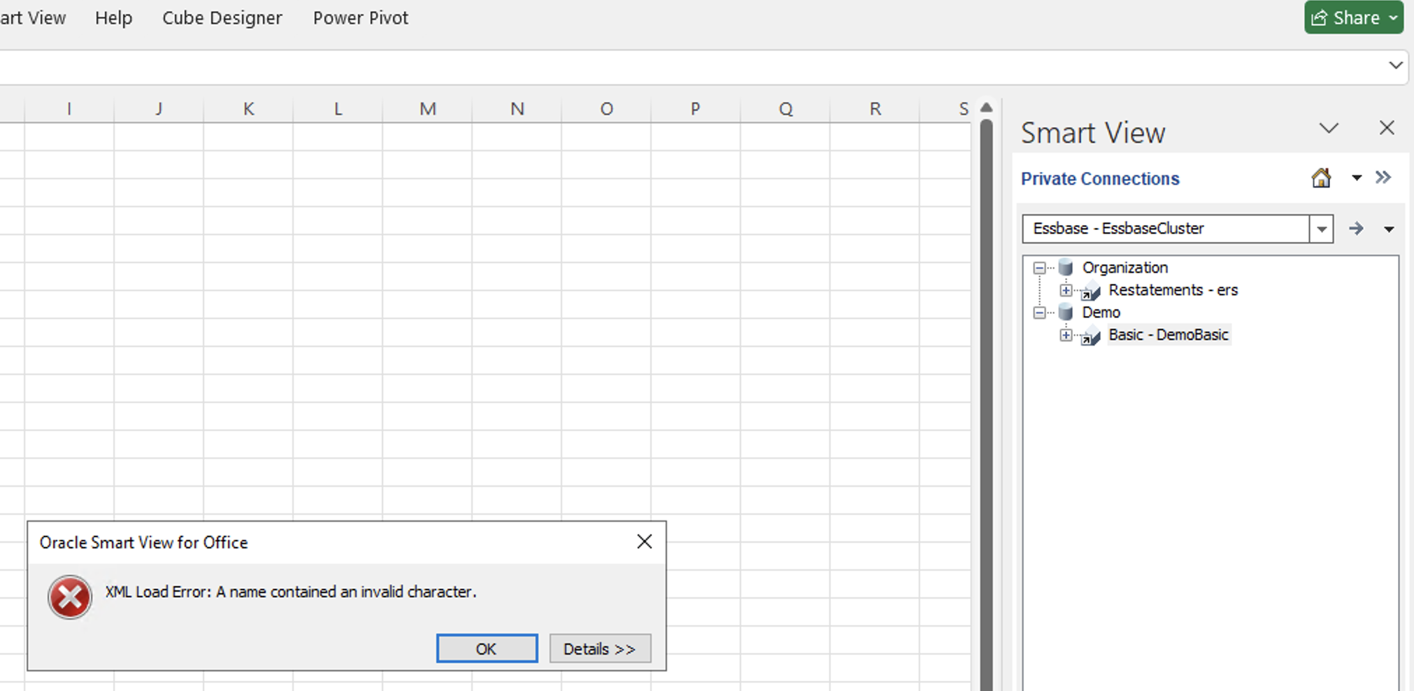Select column O header

(x=606, y=109)
